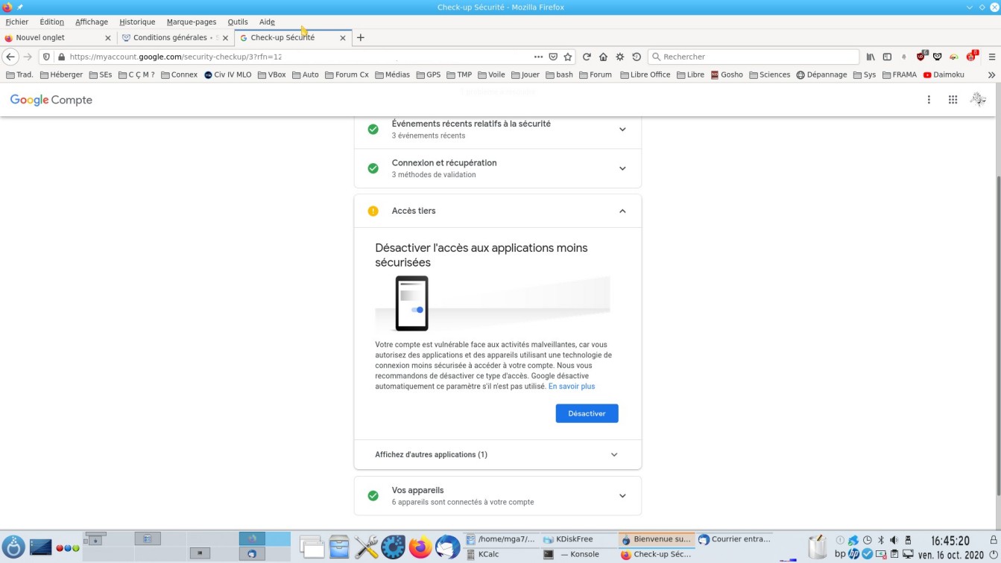
Task: Open the Historique menu
Action: [137, 22]
